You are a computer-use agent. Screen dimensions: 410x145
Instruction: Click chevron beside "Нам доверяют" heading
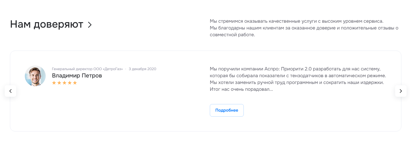tap(90, 25)
